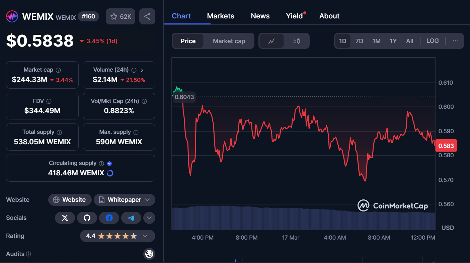This screenshot has height=263, width=470.
Task: Click the 17 Mar date axis label
Action: (291, 238)
